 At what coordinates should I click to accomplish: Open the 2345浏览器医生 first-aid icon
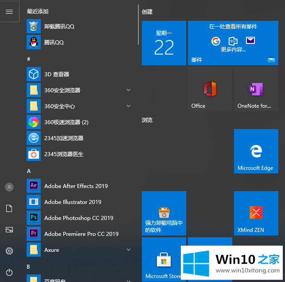click(34, 154)
